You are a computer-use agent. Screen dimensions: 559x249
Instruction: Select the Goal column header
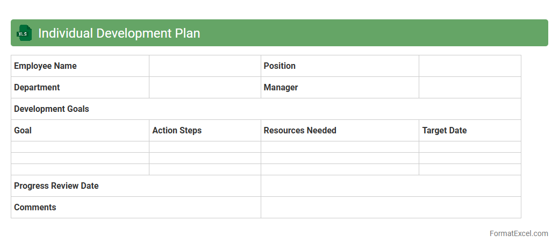(x=80, y=131)
